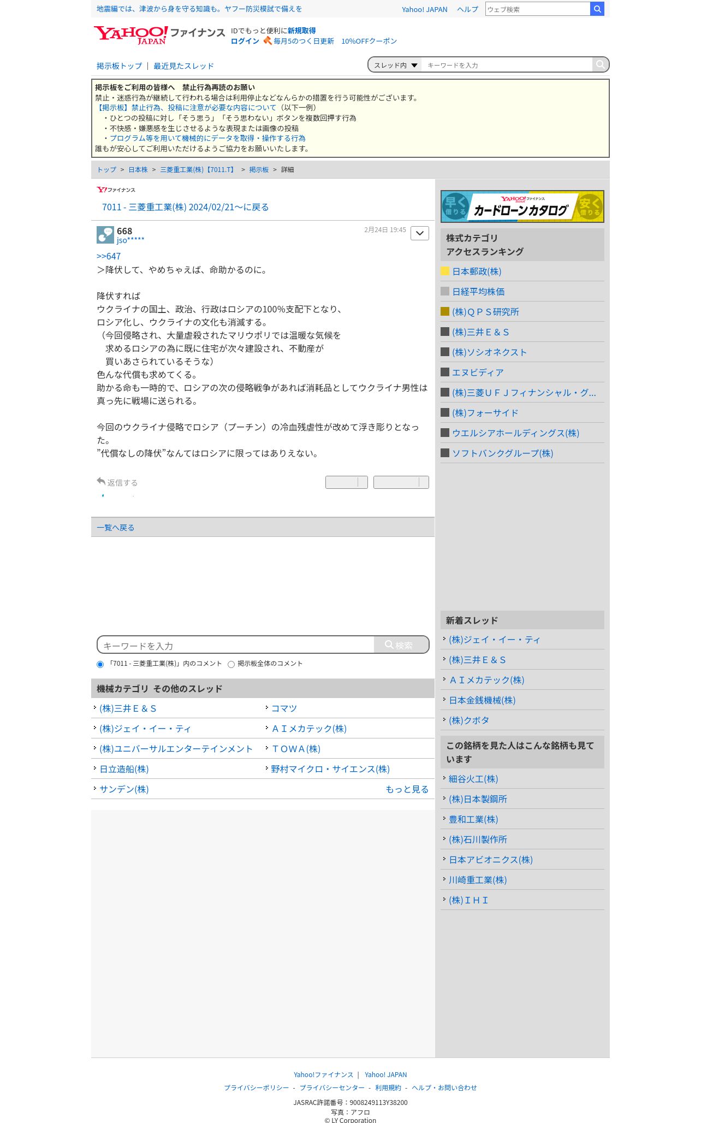Click the >>647 reply reference link
The height and width of the screenshot is (1123, 701).
(x=109, y=256)
